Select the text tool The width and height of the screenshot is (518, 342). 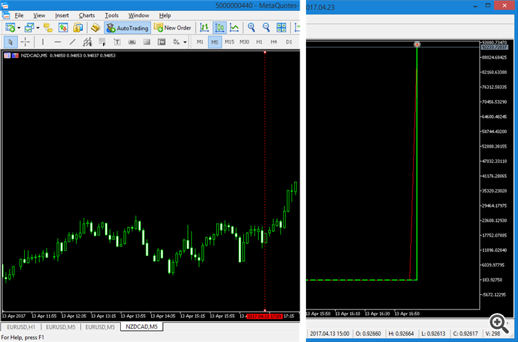(117, 42)
